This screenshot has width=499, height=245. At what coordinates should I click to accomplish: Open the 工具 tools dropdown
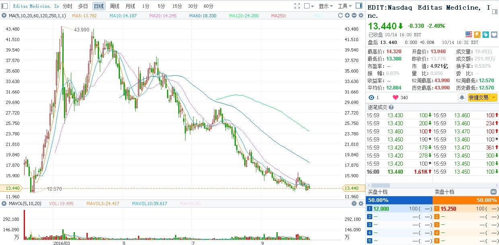(344, 6)
